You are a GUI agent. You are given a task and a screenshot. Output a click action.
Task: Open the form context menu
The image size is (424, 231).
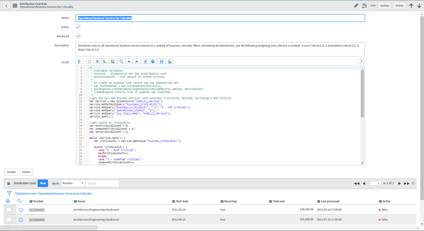tap(15, 5)
